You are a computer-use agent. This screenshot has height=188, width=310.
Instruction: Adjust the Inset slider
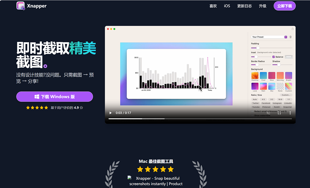(261, 57)
